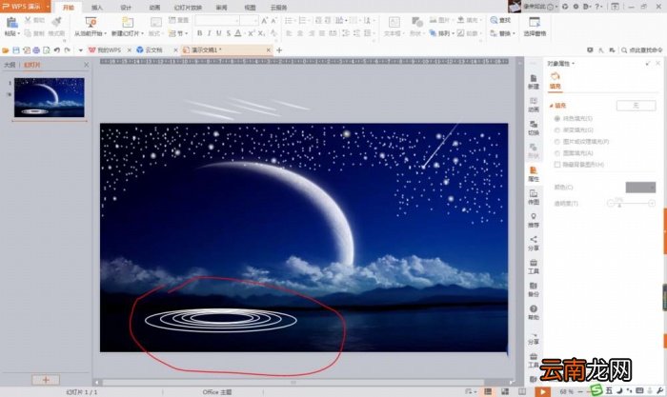Toggle 隐藏背景图形(H) checkbox
Screen dimensions: 667x397
[556, 165]
